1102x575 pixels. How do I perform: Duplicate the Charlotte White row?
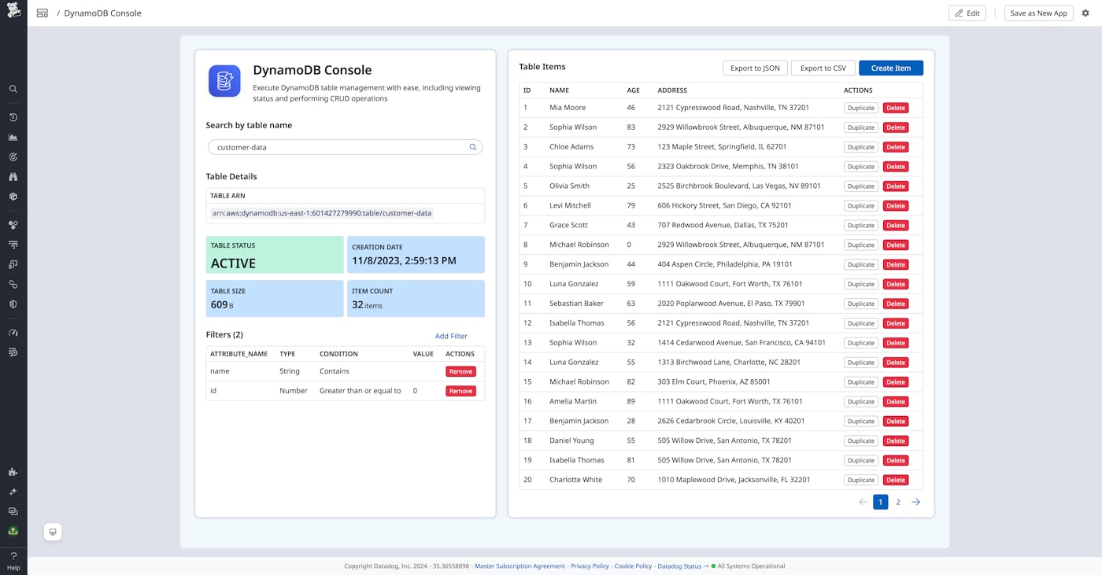tap(860, 480)
